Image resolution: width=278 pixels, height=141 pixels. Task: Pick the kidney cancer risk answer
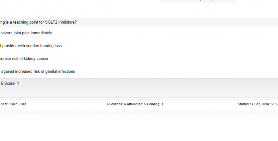click(24, 59)
